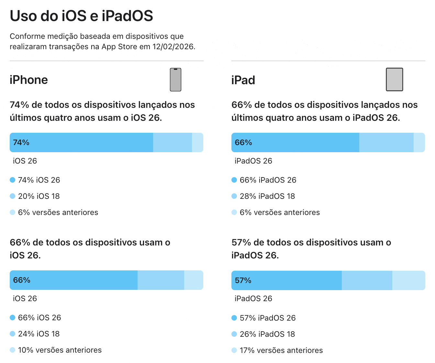This screenshot has width=435, height=363.
Task: Click the iPhone device icon
Action: (x=175, y=80)
